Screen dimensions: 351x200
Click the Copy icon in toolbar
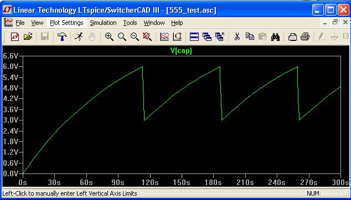click(x=250, y=36)
